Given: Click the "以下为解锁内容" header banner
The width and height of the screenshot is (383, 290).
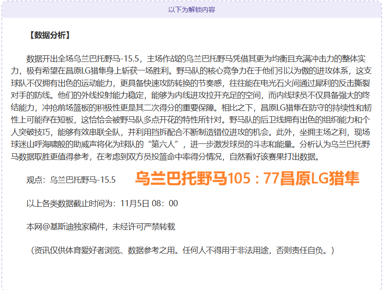Looking at the screenshot, I should pos(191,9).
